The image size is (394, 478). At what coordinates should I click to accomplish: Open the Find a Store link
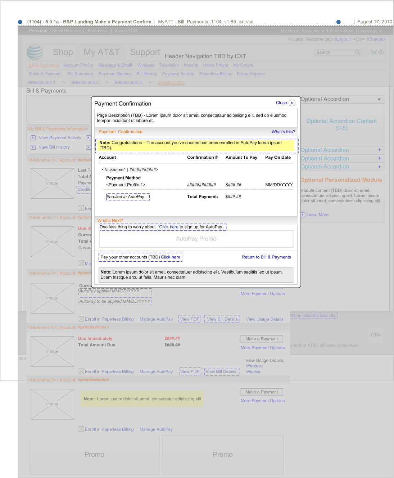pyautogui.click(x=342, y=31)
